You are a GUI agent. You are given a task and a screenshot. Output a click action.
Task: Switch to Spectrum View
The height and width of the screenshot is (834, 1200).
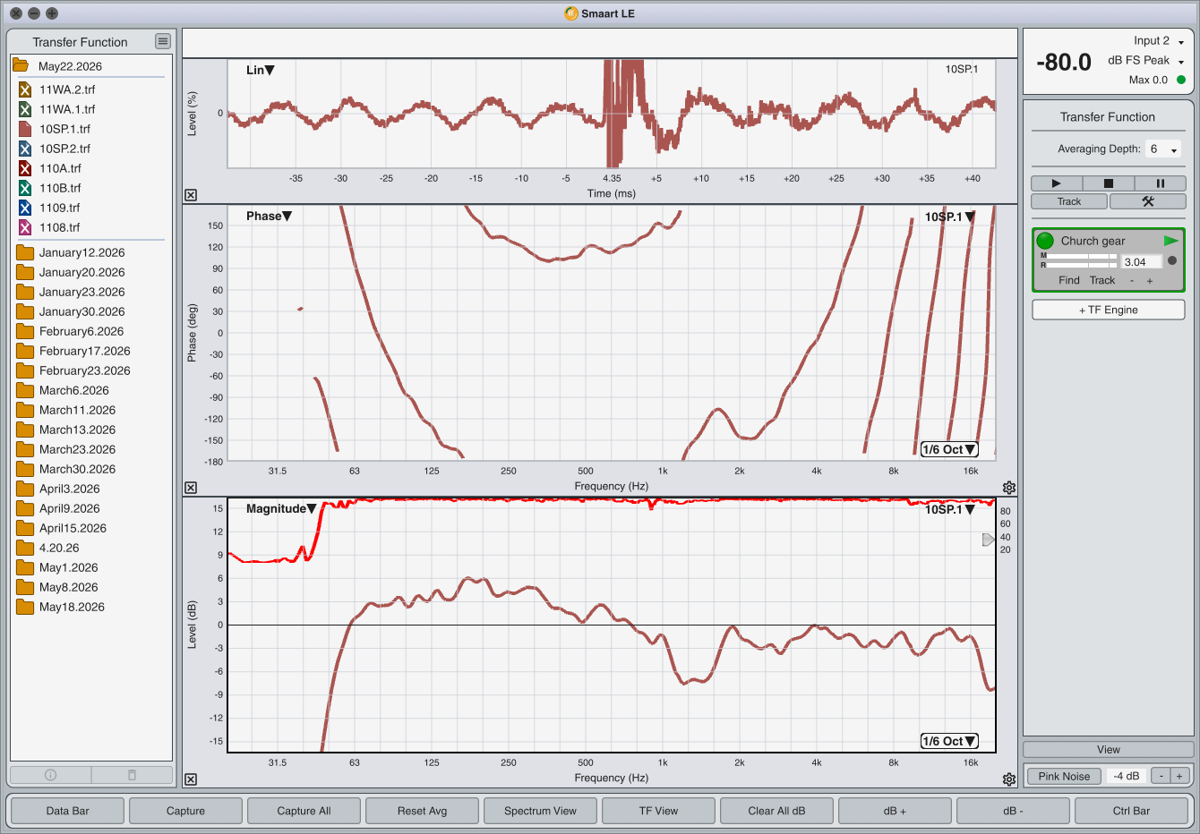540,811
